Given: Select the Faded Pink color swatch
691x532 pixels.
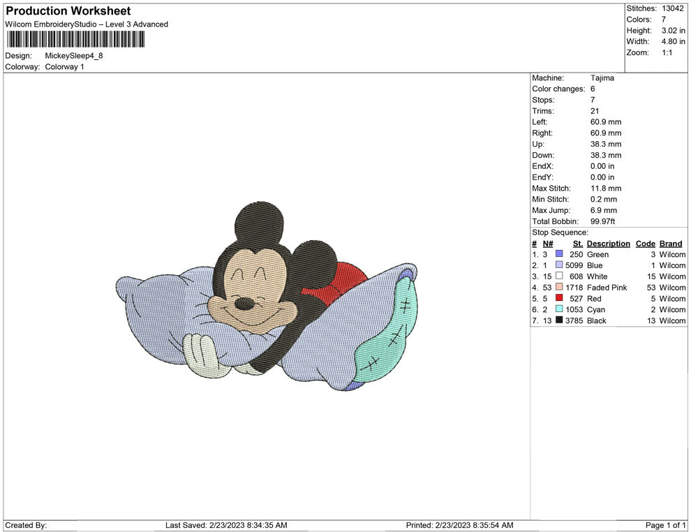Looking at the screenshot, I should pos(558,288).
